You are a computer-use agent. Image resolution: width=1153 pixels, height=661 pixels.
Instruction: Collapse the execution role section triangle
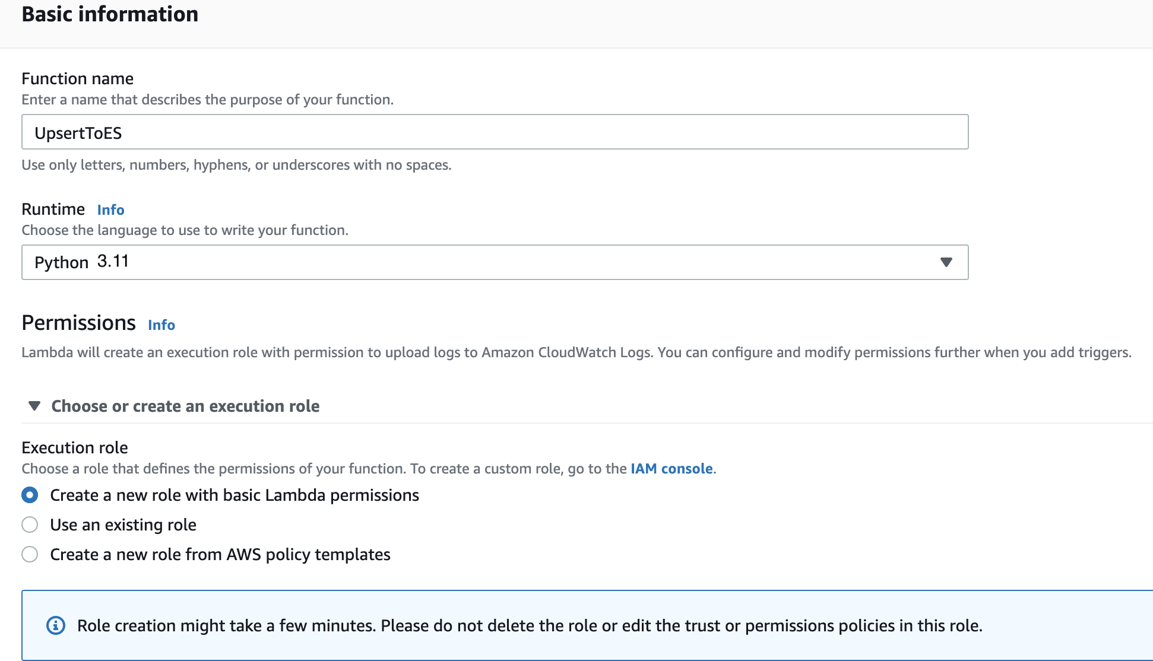coord(34,406)
